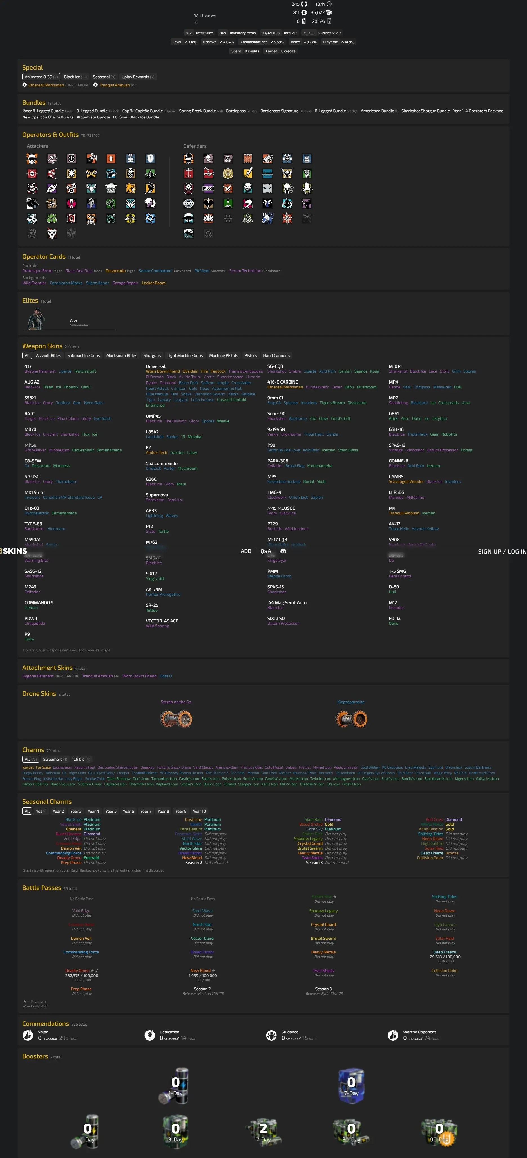This screenshot has width=527, height=1158.
Task: Open the Q&A page link
Action: 266,551
